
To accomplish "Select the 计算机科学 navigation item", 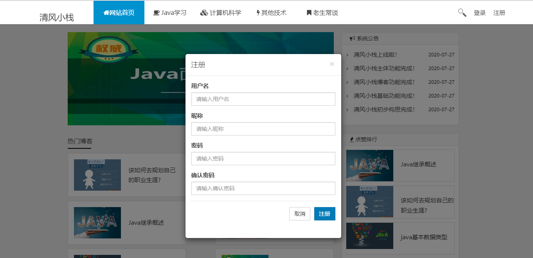I will [221, 13].
